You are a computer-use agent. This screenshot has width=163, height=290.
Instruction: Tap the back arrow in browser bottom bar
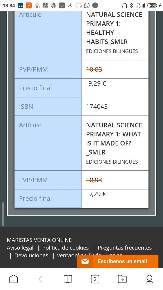point(41,279)
